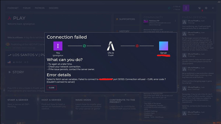Open the settings gear icon
This screenshot has width=221, height=124.
(206, 8)
